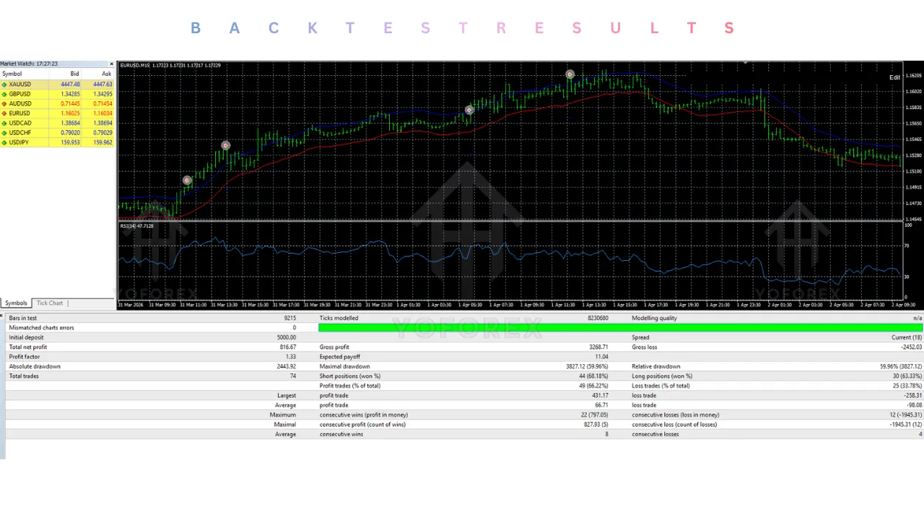This screenshot has width=924, height=520.
Task: Switch to the Symbols tab
Action: point(16,303)
